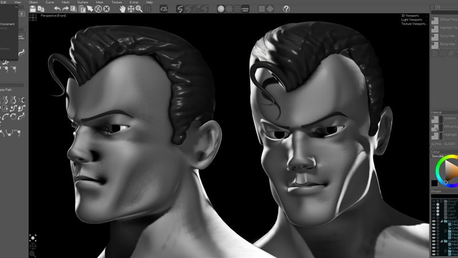Click the diamond-shaped toolbar icon

click(x=270, y=9)
